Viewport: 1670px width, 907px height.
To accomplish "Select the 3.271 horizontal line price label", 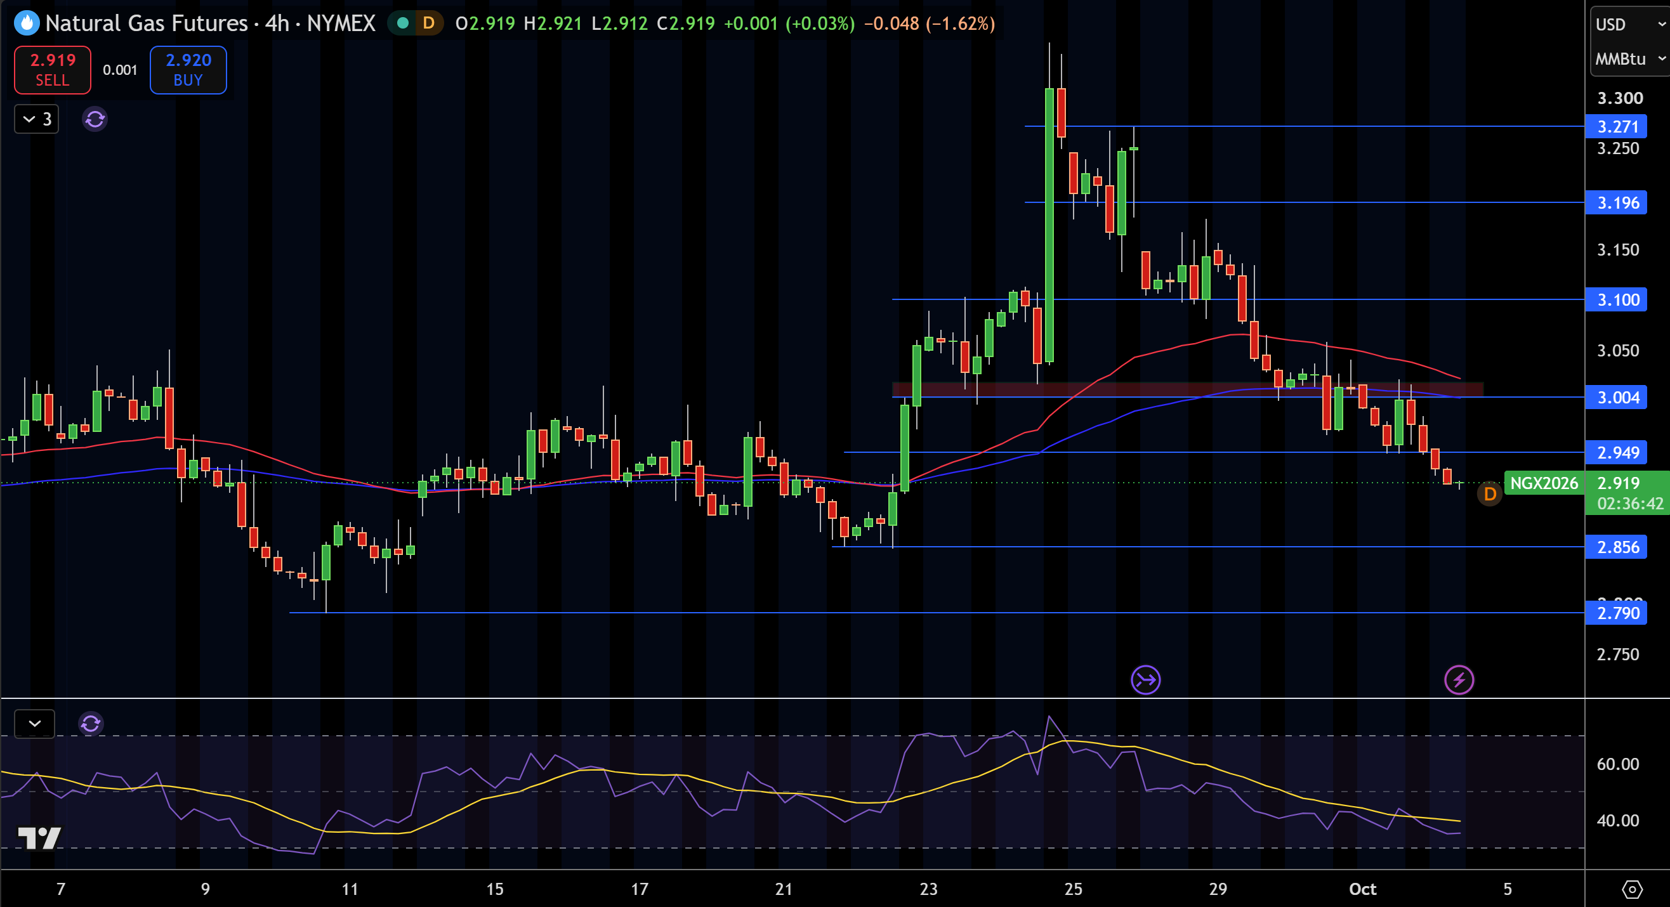I will coord(1616,126).
